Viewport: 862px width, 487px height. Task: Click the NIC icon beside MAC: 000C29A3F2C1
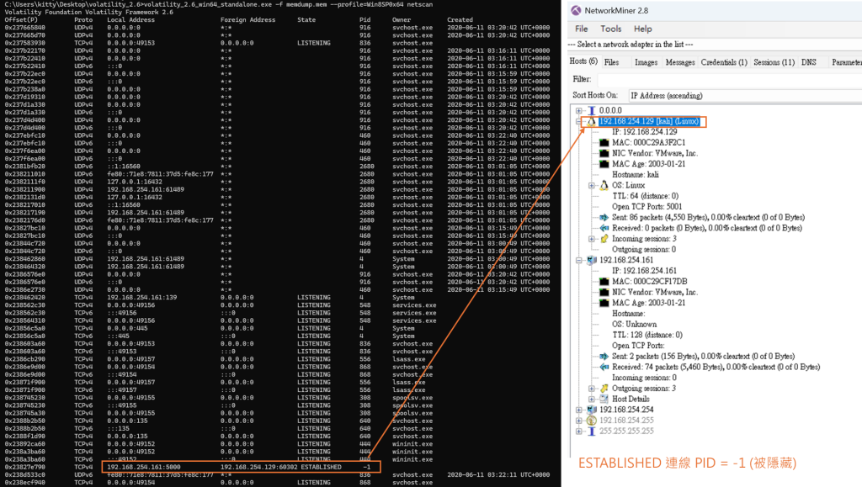coord(604,143)
